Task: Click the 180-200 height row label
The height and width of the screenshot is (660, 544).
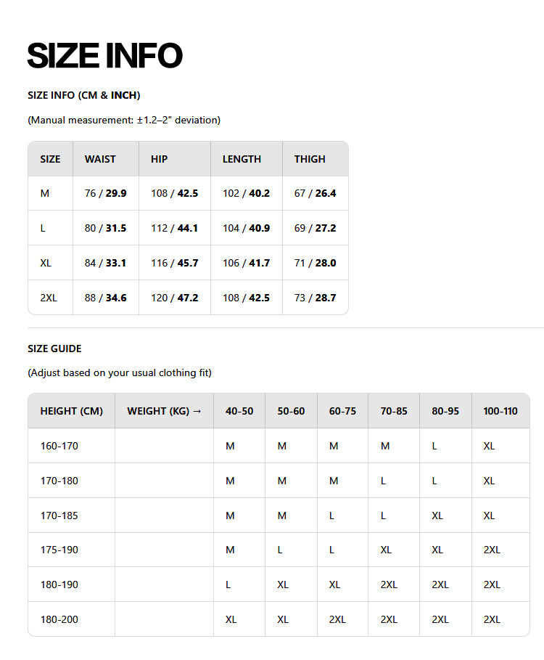Action: pyautogui.click(x=59, y=619)
